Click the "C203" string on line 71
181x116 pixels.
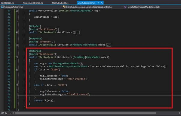pyautogui.click(x=62, y=85)
